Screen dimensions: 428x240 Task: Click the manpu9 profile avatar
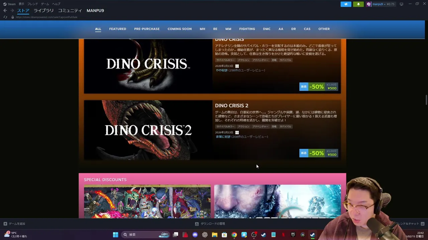(369, 4)
